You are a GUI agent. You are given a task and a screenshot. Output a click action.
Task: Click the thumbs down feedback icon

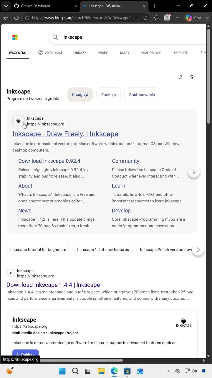tap(192, 77)
